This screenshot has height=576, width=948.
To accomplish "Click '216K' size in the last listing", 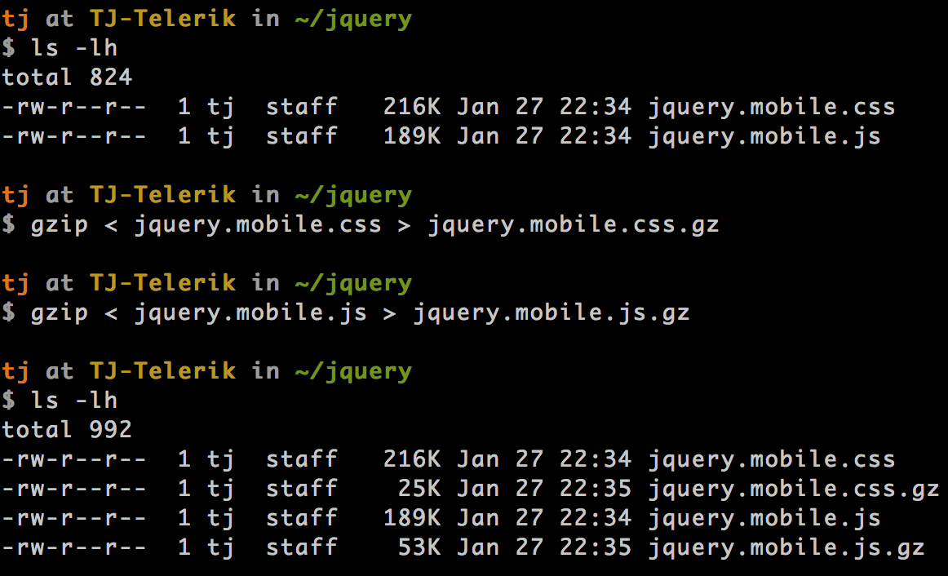I will [x=412, y=459].
